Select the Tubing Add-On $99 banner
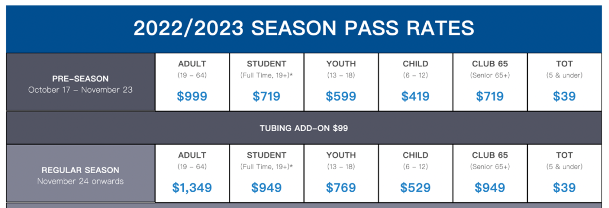This screenshot has width=609, height=208. pos(304,128)
